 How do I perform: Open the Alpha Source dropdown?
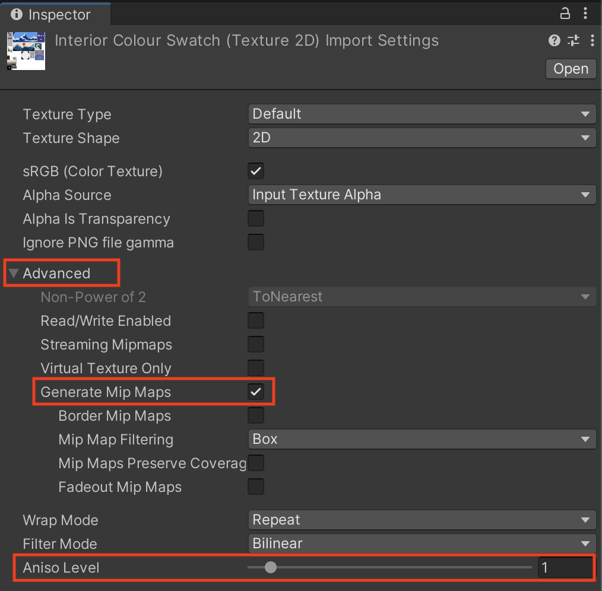click(422, 195)
